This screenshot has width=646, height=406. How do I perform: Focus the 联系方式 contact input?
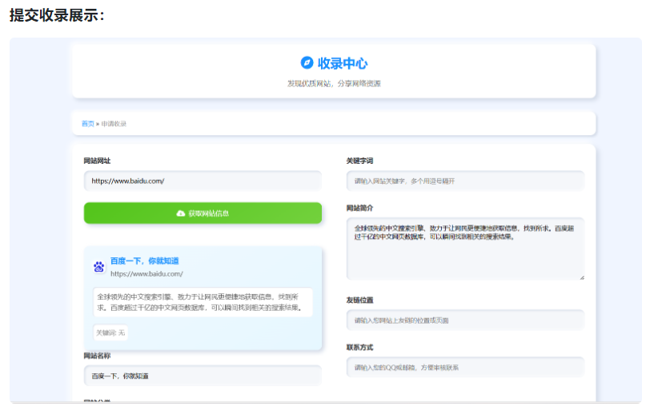[464, 367]
